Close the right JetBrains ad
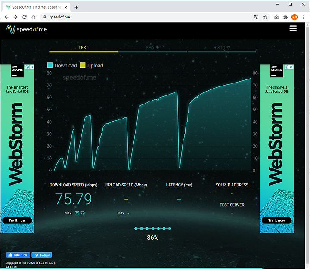 (x=291, y=67)
